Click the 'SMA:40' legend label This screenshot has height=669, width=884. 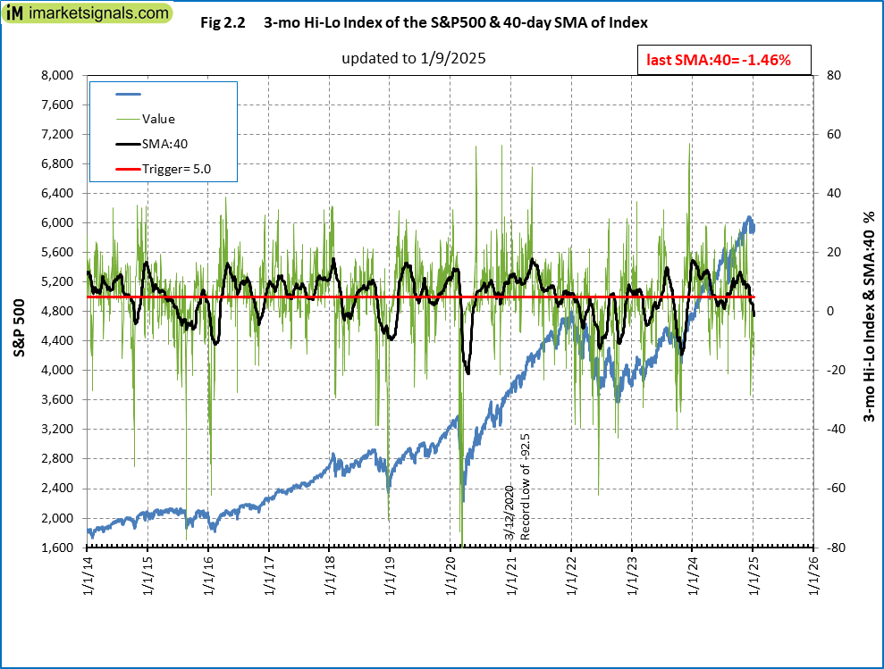164,143
